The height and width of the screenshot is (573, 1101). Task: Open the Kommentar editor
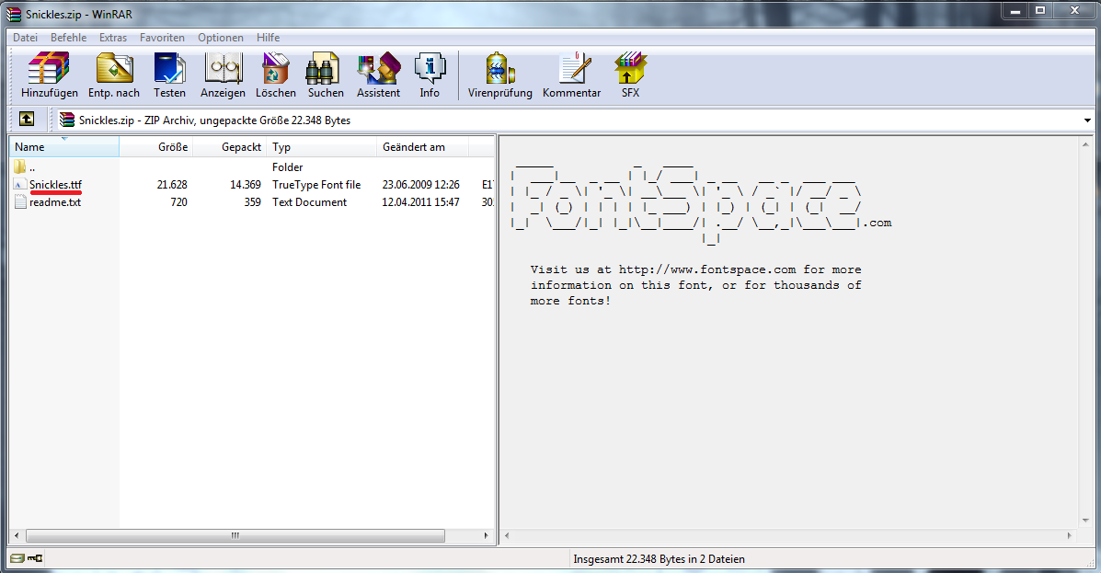[x=571, y=75]
